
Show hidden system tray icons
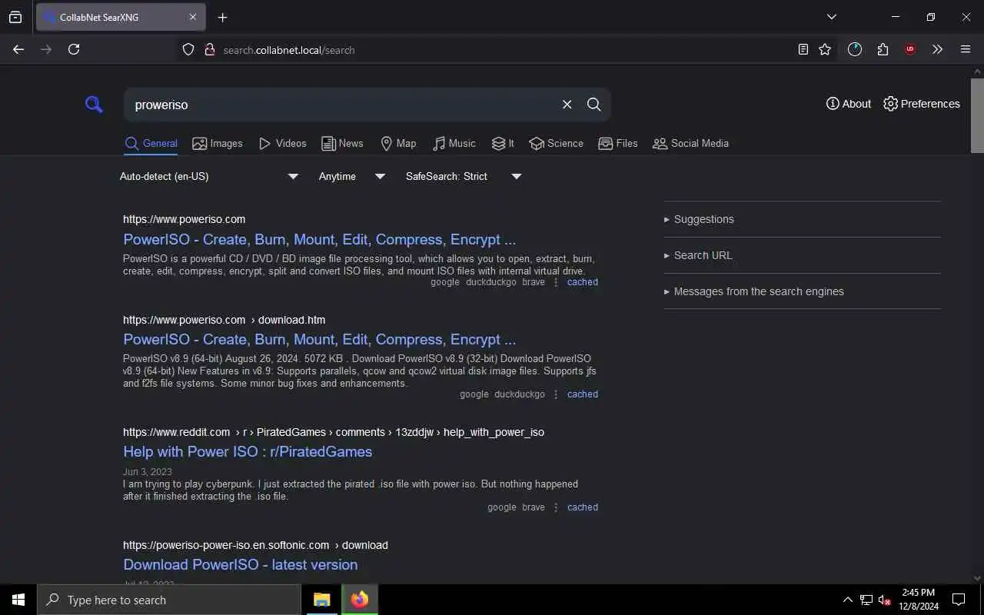tap(847, 600)
